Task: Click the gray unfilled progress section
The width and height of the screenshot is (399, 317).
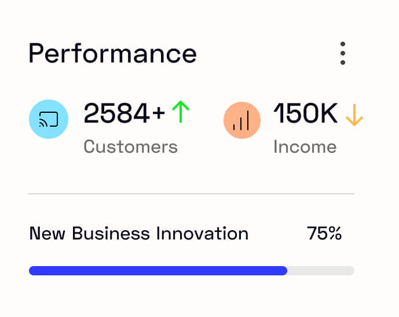Action: click(321, 271)
